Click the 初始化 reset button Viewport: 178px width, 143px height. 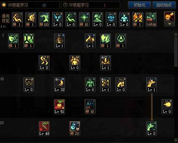tap(139, 5)
